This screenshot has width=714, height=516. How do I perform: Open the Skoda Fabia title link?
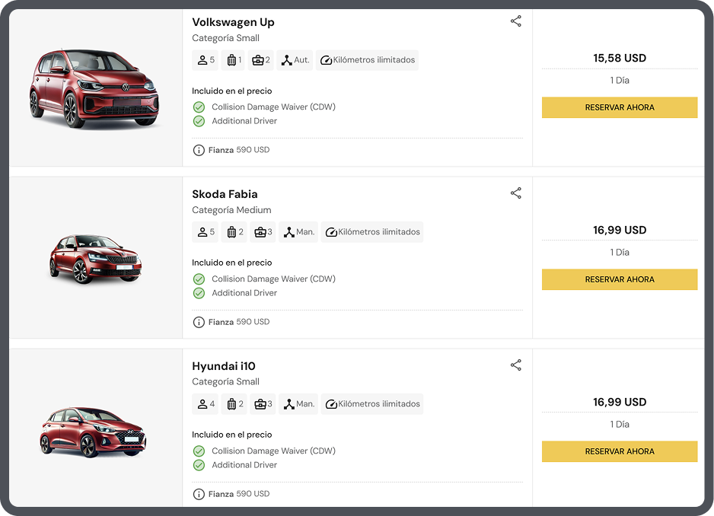pyautogui.click(x=225, y=194)
